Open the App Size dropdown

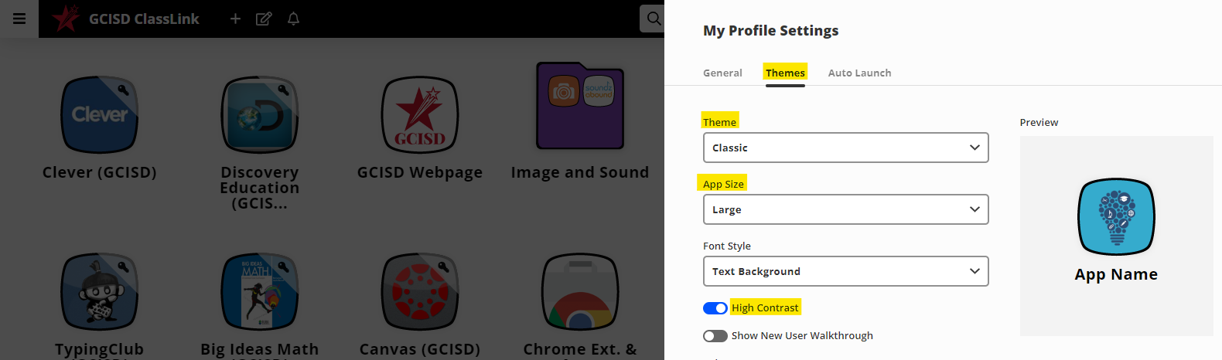845,209
